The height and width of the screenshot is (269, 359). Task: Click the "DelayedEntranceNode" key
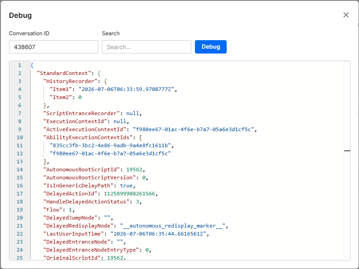pos(77,242)
